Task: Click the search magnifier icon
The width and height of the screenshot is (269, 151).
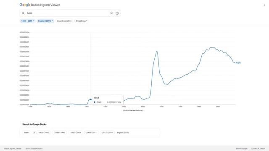Action: [23, 13]
